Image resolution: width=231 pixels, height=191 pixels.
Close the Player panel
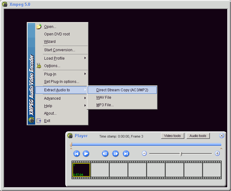pyautogui.click(x=222, y=135)
